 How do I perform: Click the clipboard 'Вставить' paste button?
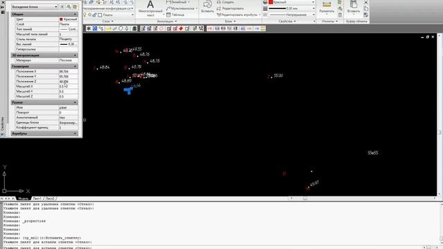pos(354,7)
